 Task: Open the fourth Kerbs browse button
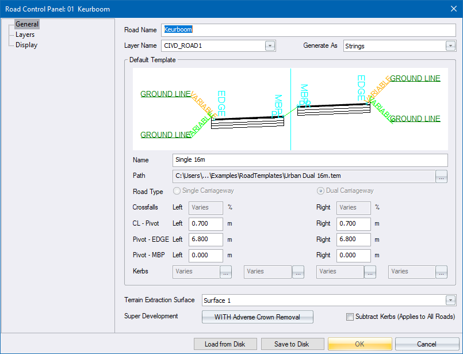441,272
